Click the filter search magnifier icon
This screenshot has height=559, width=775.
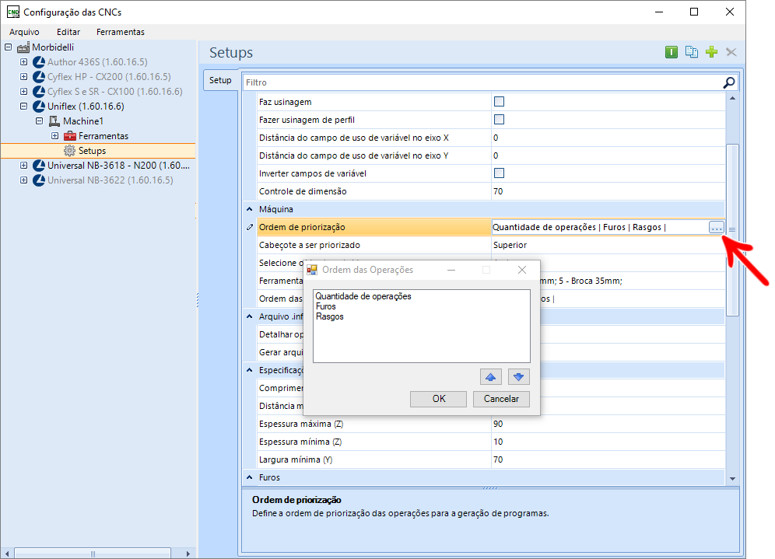(x=729, y=82)
